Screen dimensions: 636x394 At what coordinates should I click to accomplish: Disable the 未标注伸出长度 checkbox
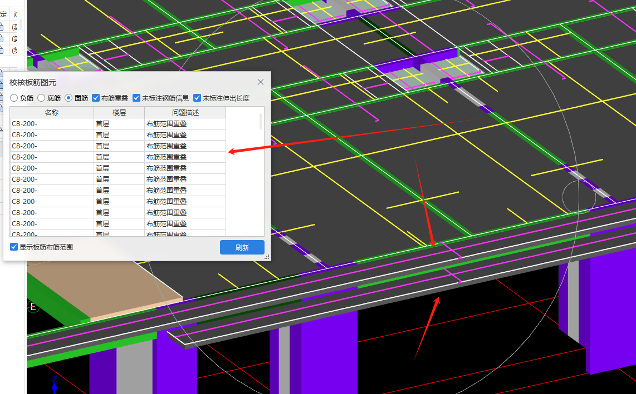point(197,98)
